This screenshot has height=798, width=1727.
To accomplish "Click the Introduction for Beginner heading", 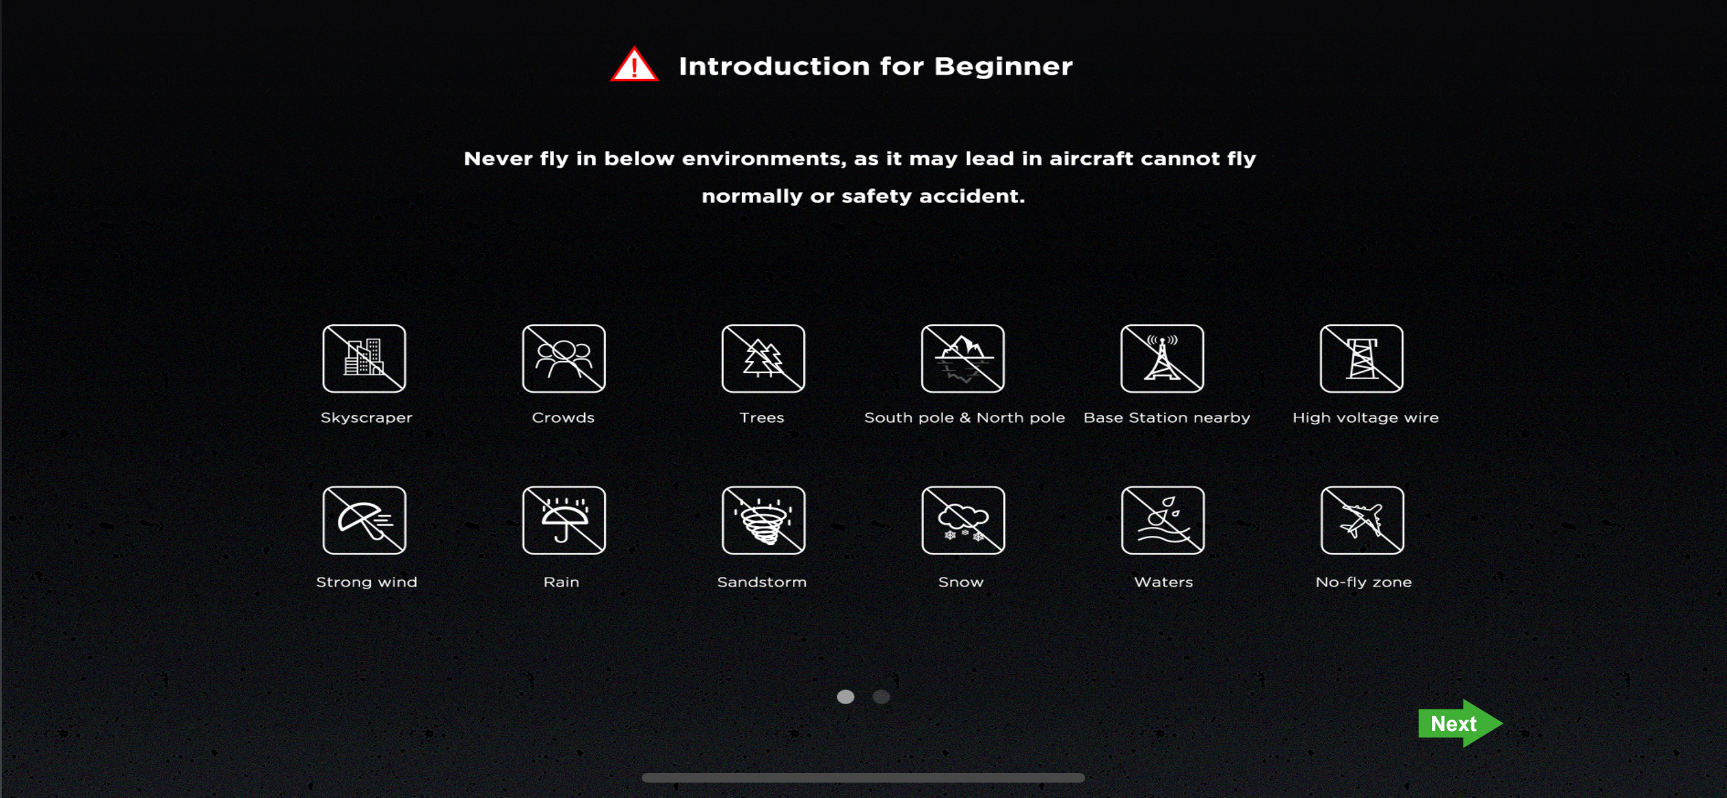I will (875, 66).
